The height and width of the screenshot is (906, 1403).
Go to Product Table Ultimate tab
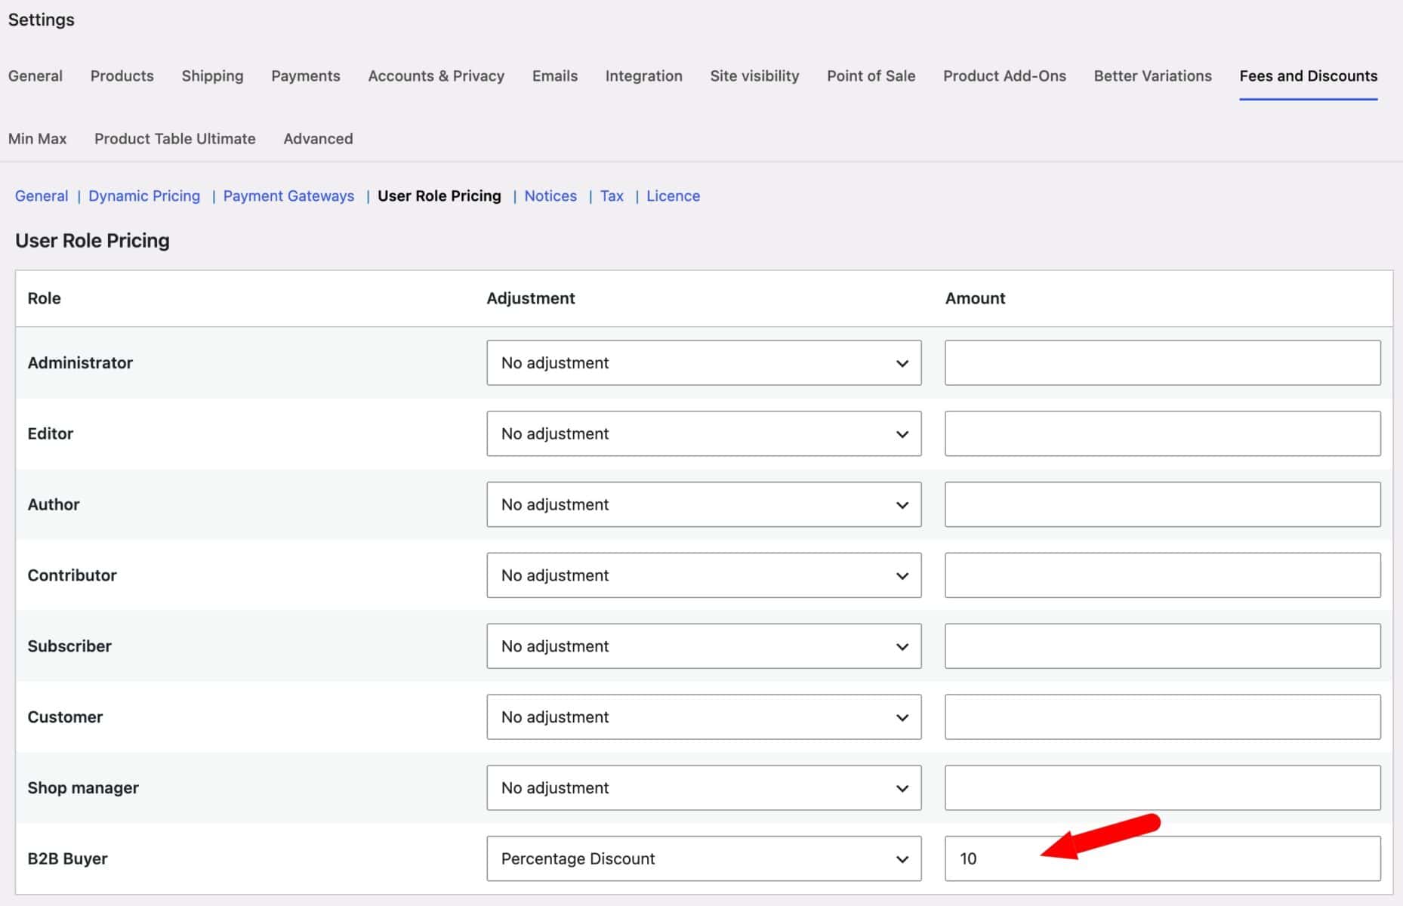(175, 139)
